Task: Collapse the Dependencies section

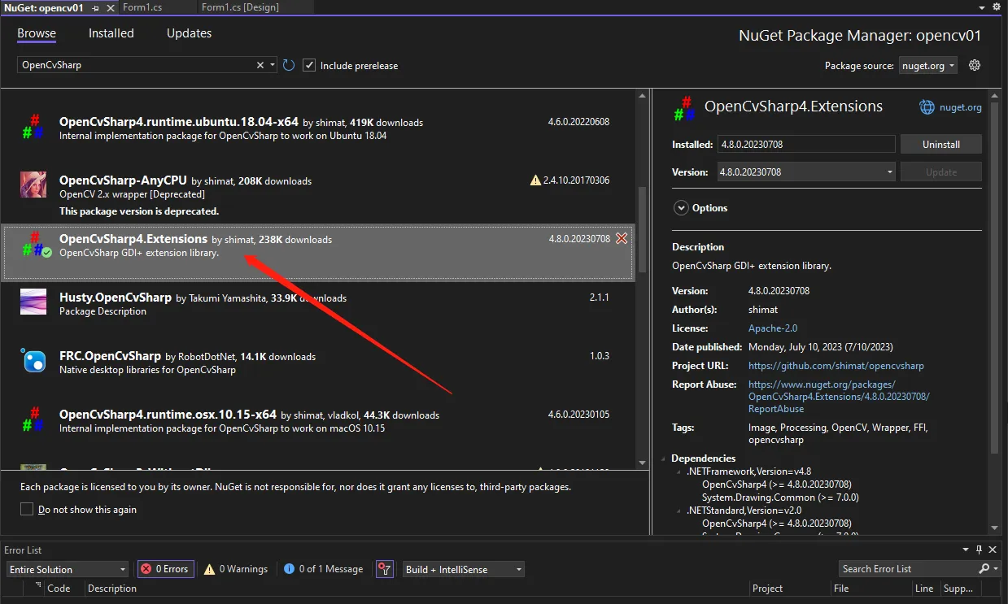Action: 665,458
